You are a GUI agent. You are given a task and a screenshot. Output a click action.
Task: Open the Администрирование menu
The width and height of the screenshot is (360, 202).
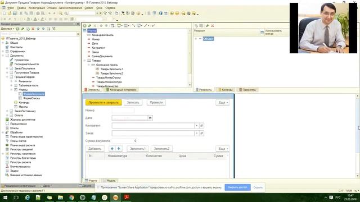70,8
